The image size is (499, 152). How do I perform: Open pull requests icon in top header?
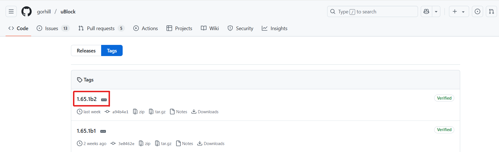click(491, 11)
